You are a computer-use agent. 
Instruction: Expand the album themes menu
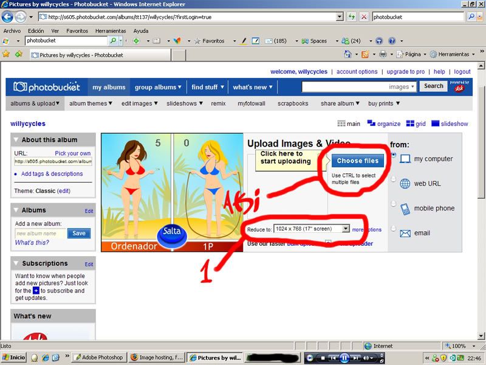(91, 103)
